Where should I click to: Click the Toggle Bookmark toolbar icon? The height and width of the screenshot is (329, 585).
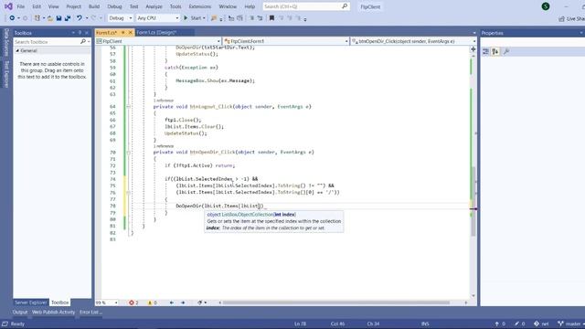(x=271, y=18)
